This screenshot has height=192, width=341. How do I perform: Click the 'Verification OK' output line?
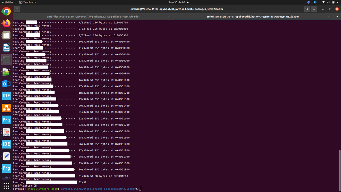(25, 186)
